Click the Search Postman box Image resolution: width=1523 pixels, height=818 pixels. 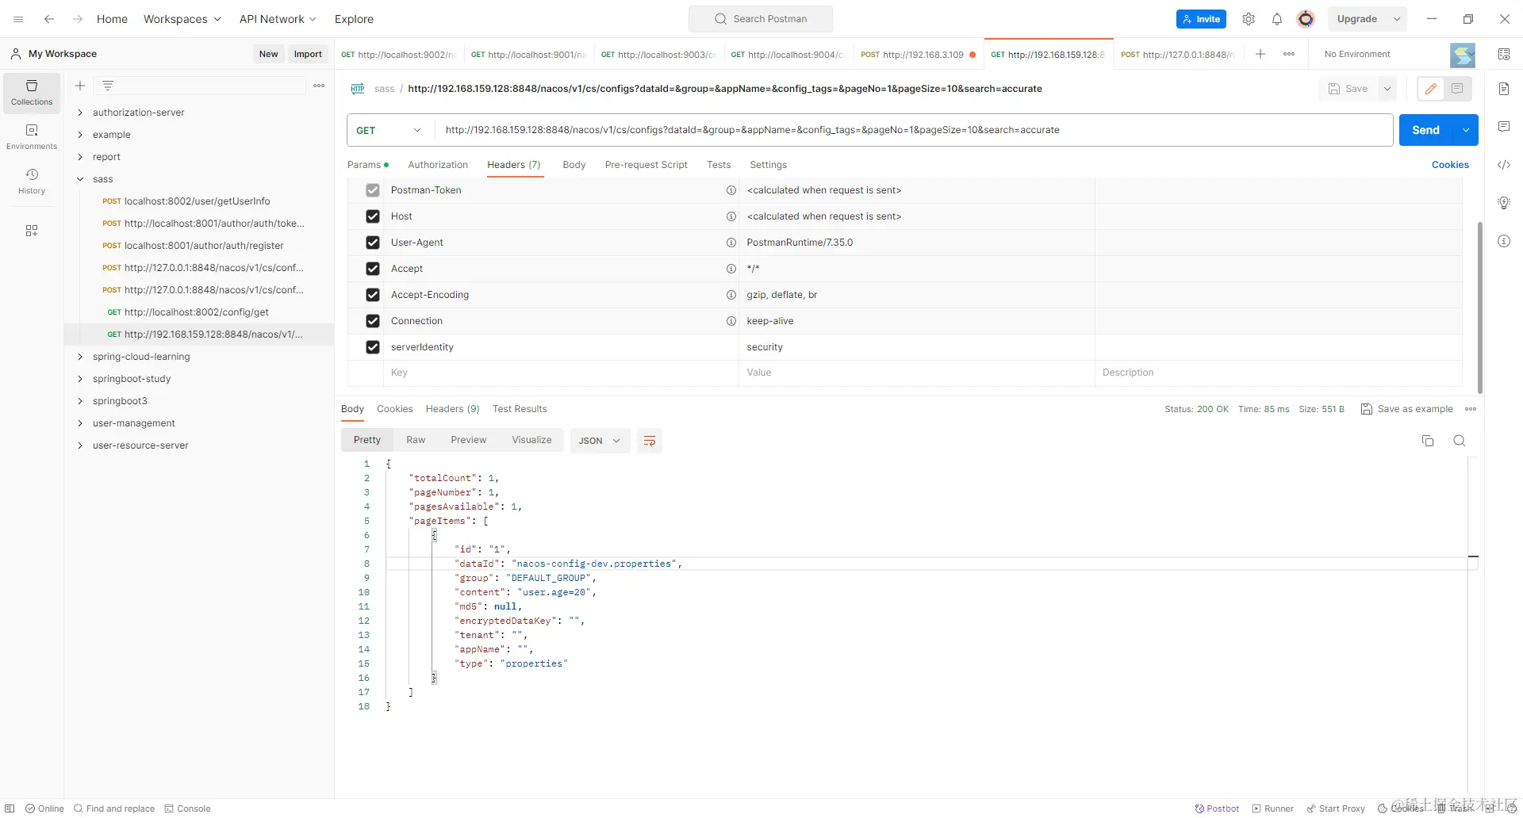tap(761, 19)
